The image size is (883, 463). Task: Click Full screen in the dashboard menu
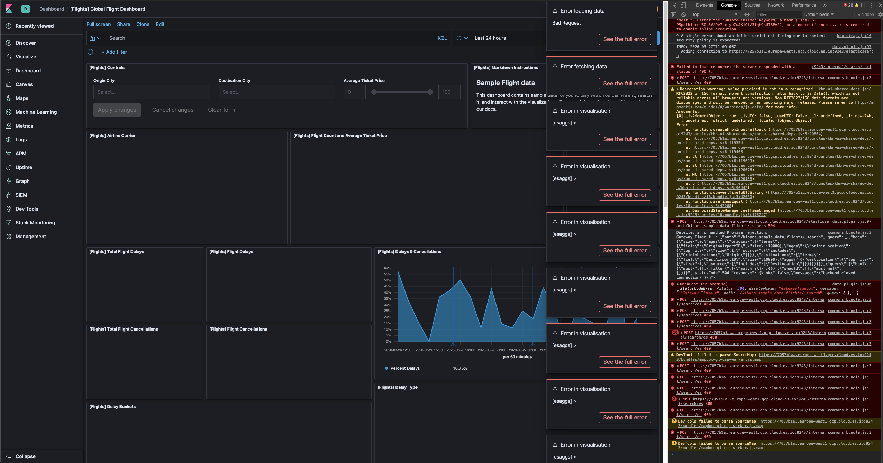(x=99, y=24)
